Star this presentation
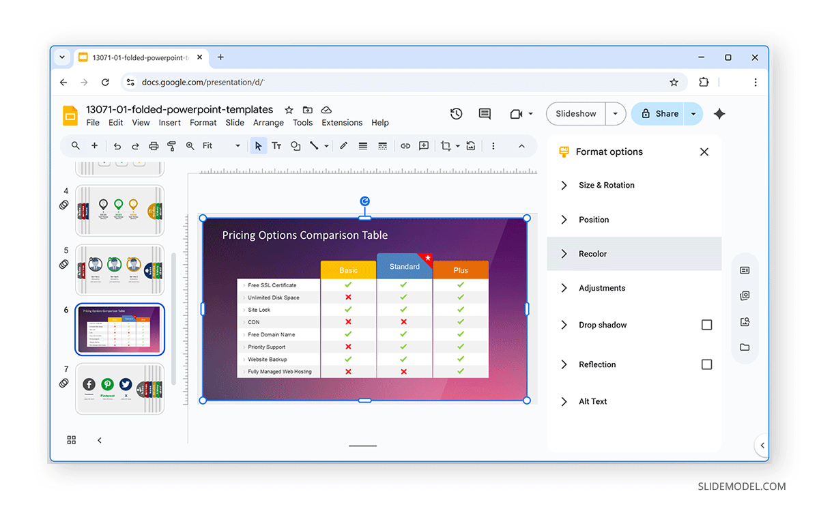This screenshot has height=507, width=819. click(289, 109)
